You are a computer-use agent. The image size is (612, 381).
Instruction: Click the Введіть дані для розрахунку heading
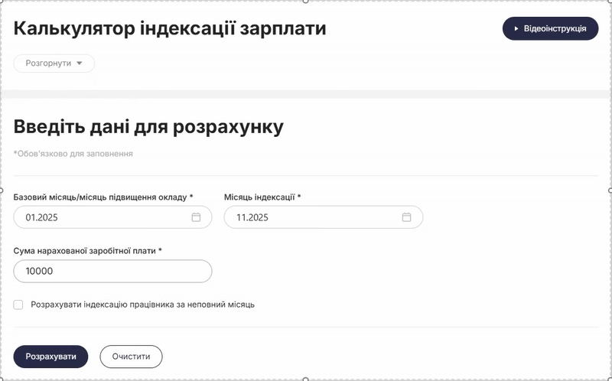[x=148, y=127]
